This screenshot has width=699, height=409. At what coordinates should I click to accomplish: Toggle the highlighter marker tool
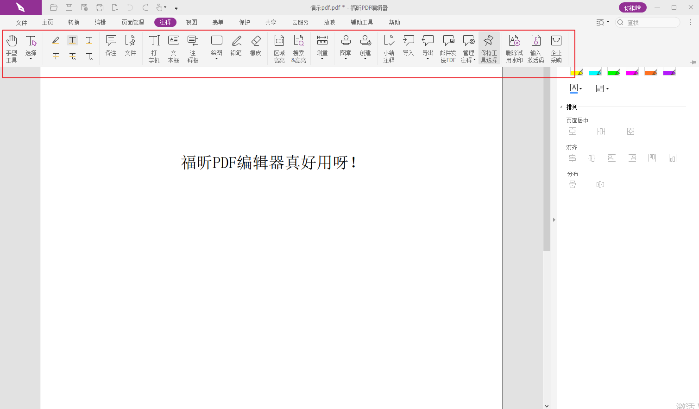56,40
